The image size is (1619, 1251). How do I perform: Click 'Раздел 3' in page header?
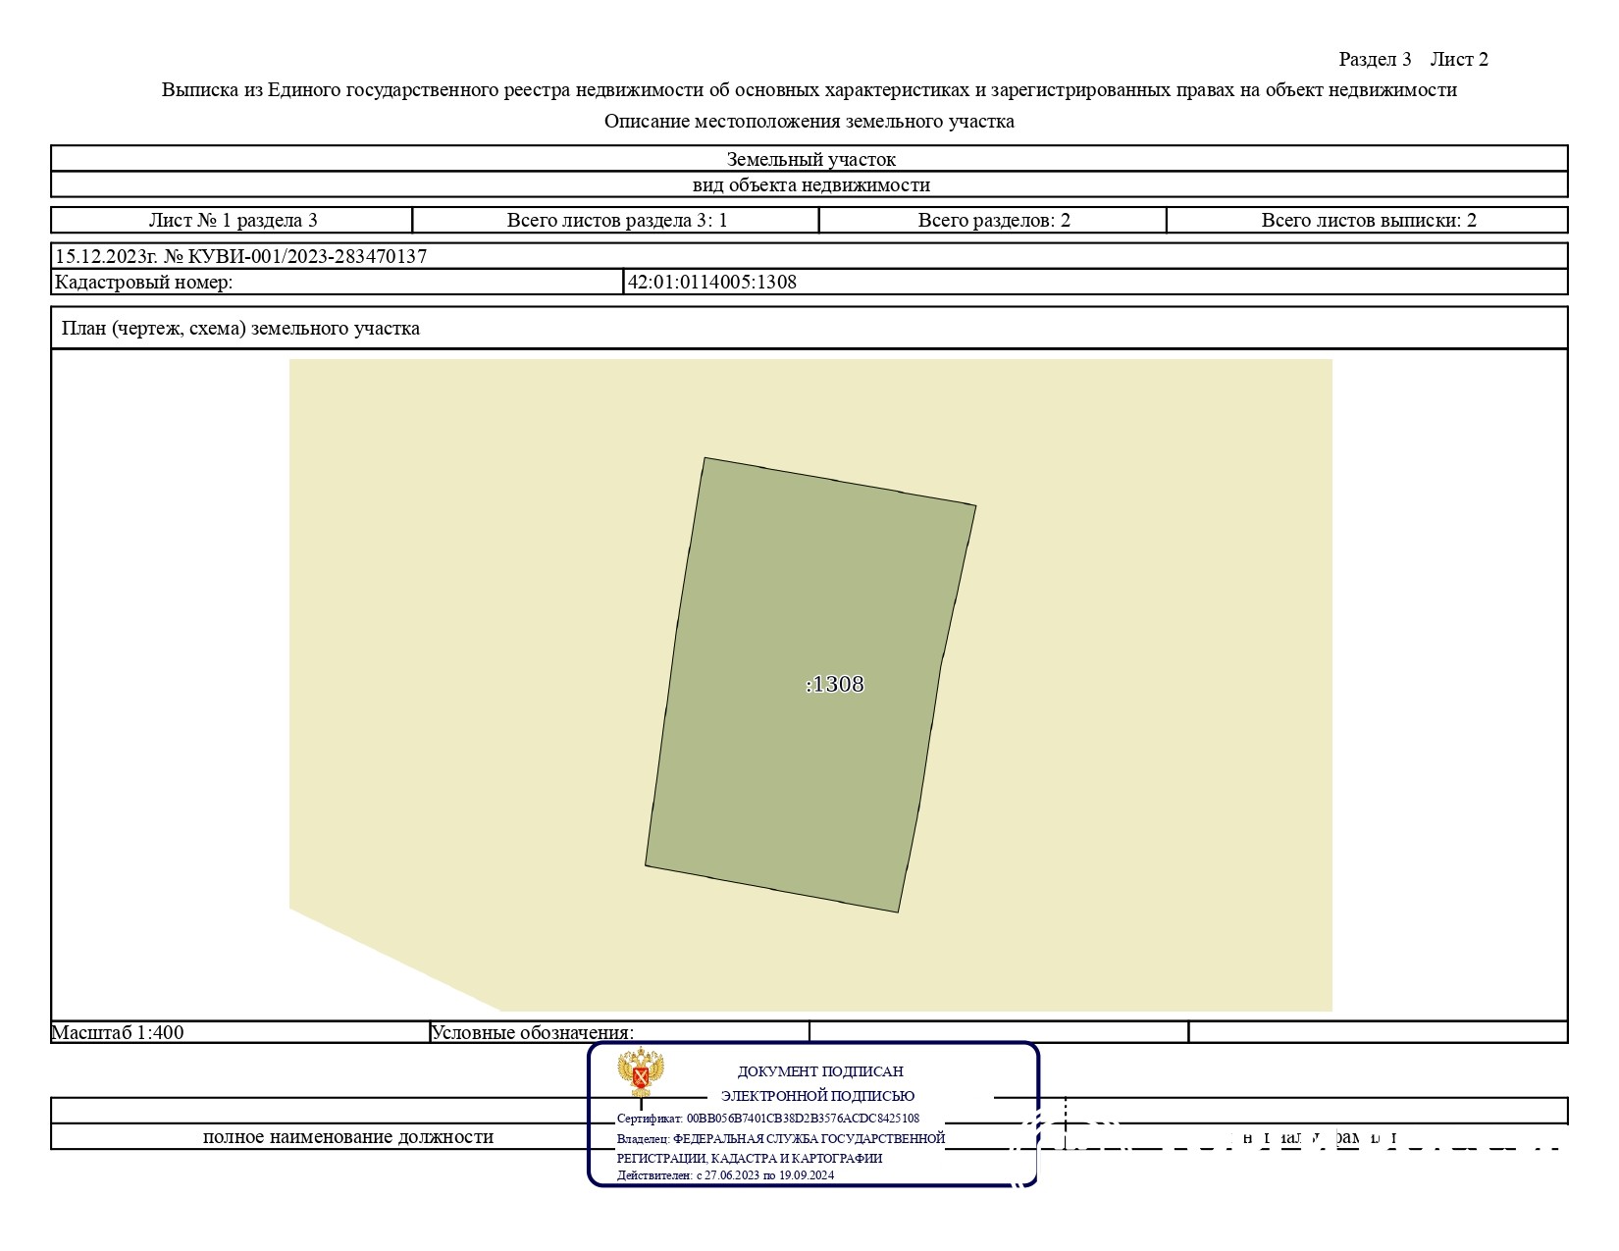(1376, 59)
